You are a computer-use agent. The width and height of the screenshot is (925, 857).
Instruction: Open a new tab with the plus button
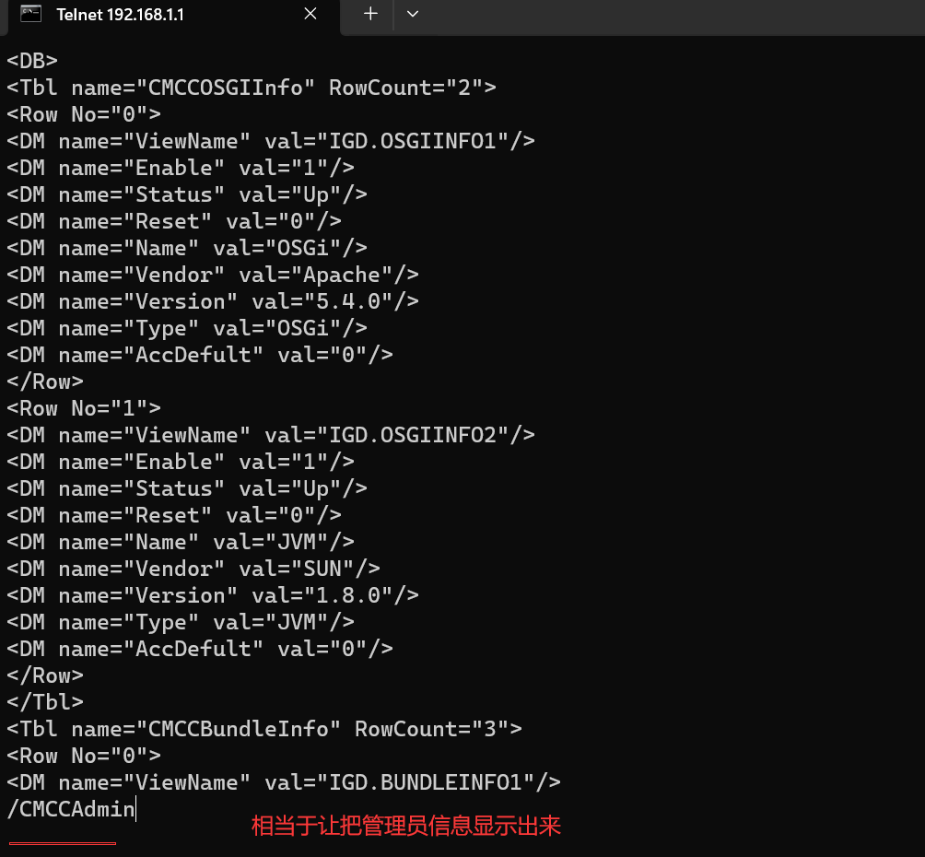pos(370,14)
